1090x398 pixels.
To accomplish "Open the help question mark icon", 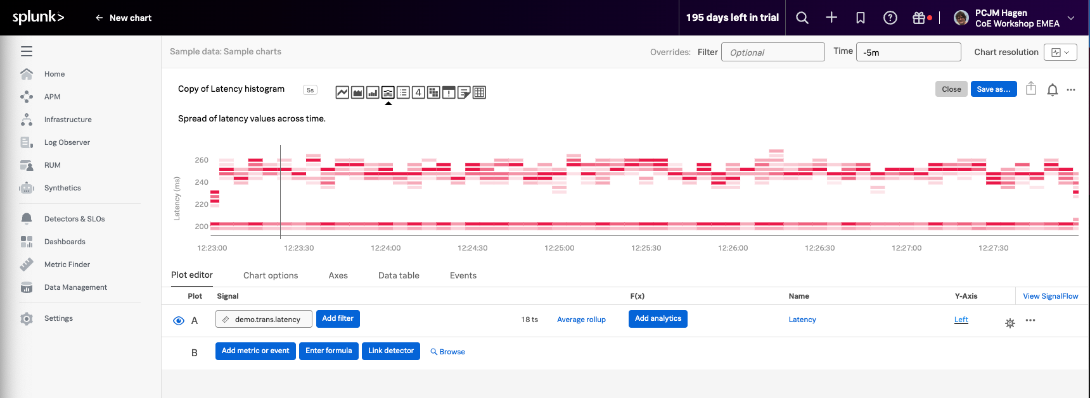I will [x=890, y=18].
